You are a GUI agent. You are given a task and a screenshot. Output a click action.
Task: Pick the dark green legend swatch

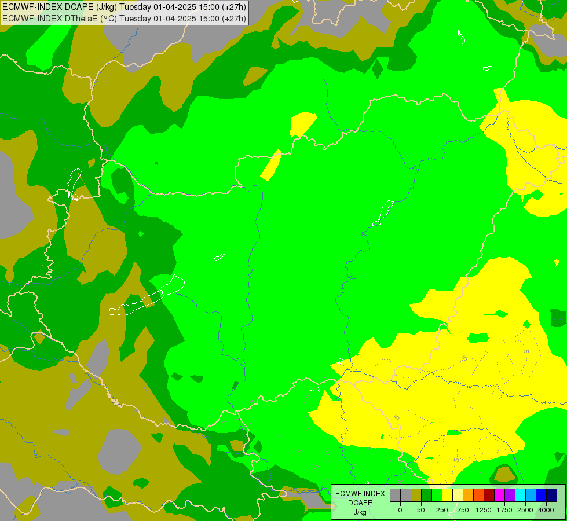click(x=426, y=496)
